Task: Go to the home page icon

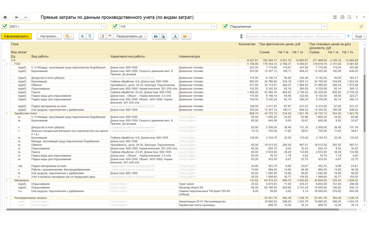Action: [5, 17]
